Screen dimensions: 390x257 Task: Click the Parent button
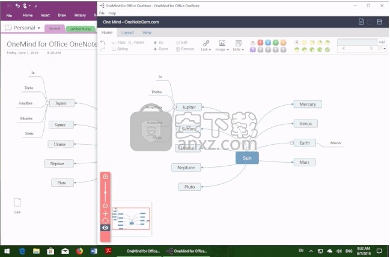coord(136,43)
